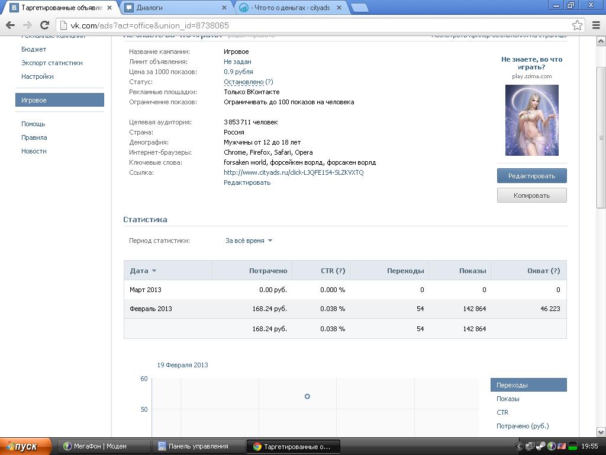
Task: Open the Остановлено status selector
Action: (x=243, y=82)
